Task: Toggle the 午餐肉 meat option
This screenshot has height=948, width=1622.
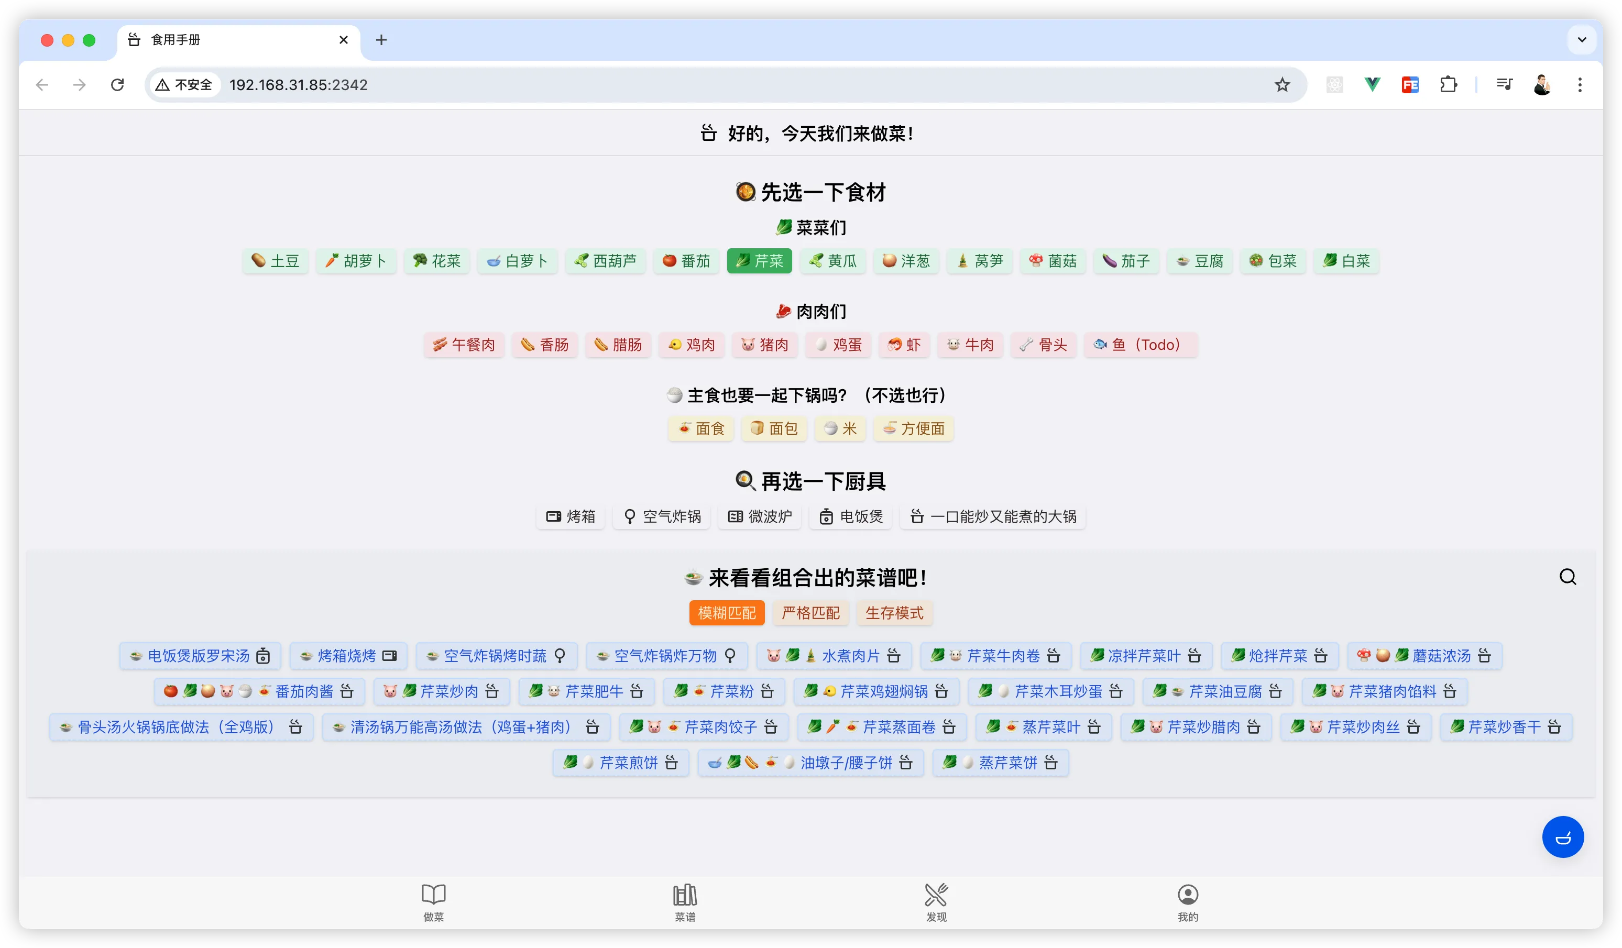Action: tap(464, 344)
